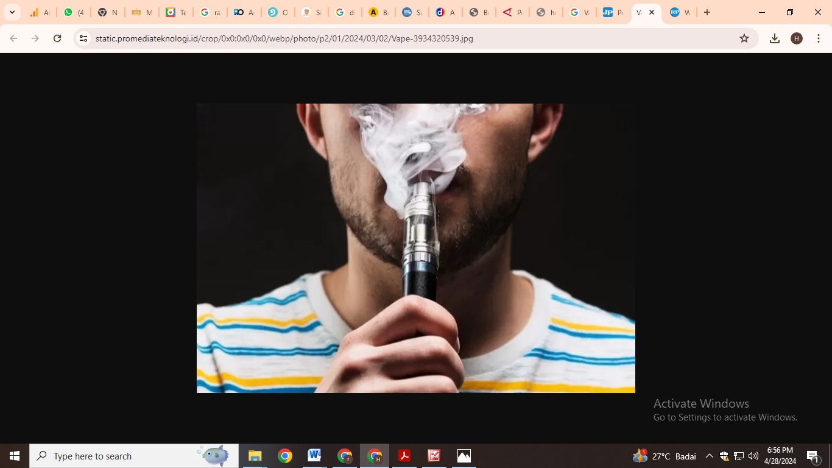
Task: Switch to the tab labeled 'Si'
Action: [x=312, y=12]
